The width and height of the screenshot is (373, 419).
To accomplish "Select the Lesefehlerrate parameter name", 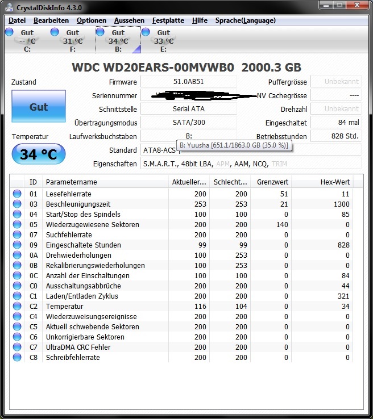I will [68, 194].
